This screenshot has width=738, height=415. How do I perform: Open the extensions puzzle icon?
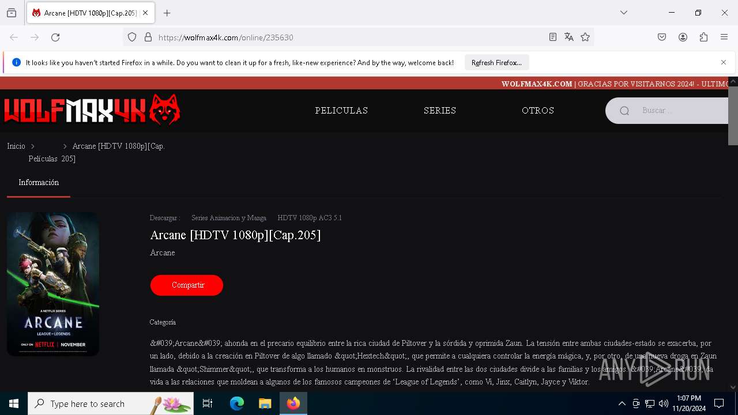coord(703,37)
